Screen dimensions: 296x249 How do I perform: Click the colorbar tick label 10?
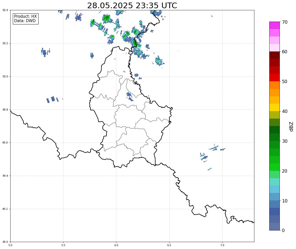(284, 201)
